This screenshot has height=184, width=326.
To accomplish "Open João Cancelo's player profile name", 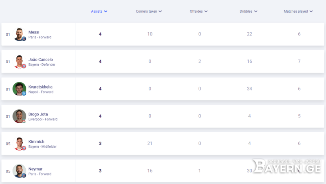I will [40, 60].
